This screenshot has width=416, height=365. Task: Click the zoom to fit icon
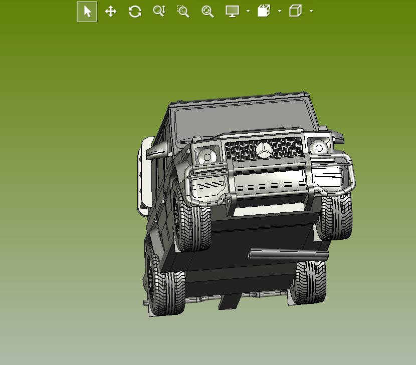click(207, 12)
